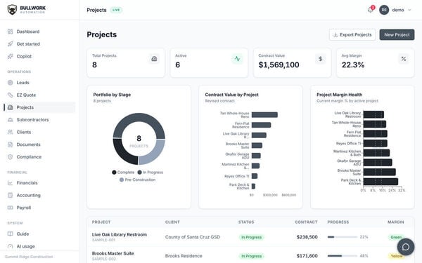The image size is (422, 263).
Task: Click the Documents file icon
Action: point(11,144)
